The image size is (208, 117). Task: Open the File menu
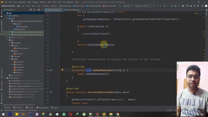[x=6, y=2]
